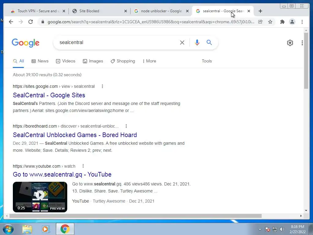Image resolution: width=313 pixels, height=235 pixels.
Task: Expand the More search filters menu
Action: (149, 61)
